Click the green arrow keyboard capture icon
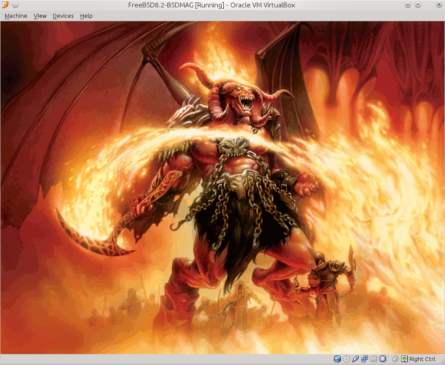 click(x=404, y=359)
